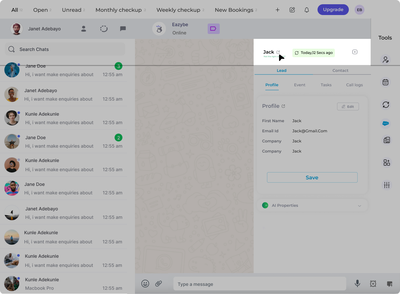Open the add-widget tool in the sidebar
This screenshot has height=294, width=400.
point(386,162)
